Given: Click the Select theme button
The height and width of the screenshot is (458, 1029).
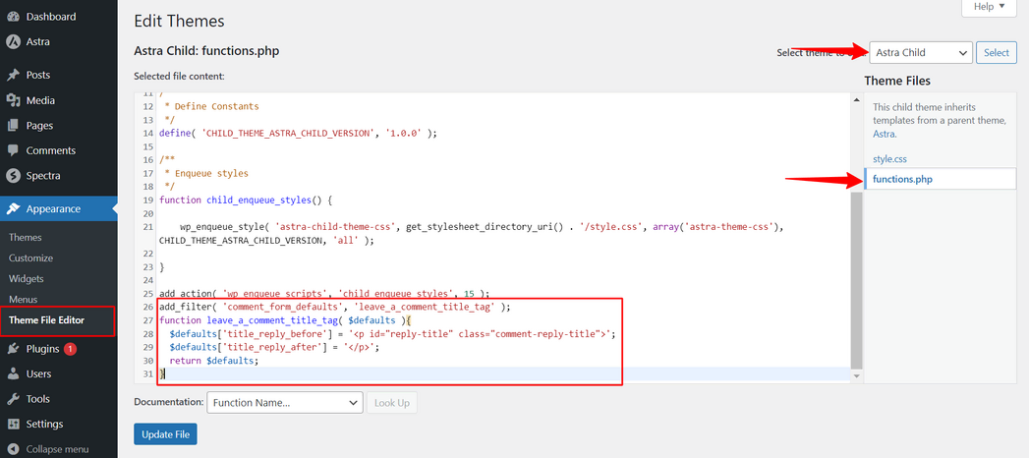Looking at the screenshot, I should (x=996, y=53).
